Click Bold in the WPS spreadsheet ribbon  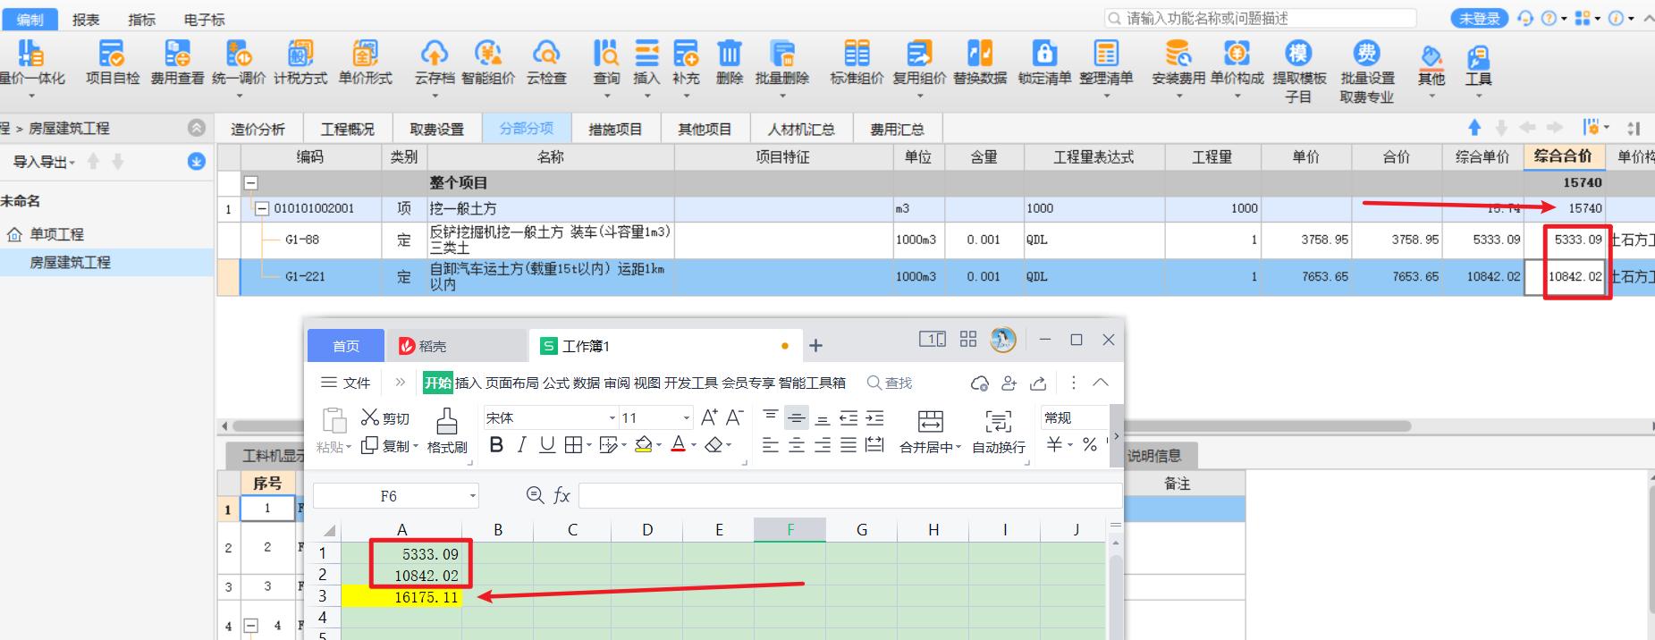[x=496, y=445]
